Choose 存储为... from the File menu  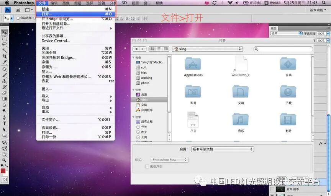click(75, 67)
